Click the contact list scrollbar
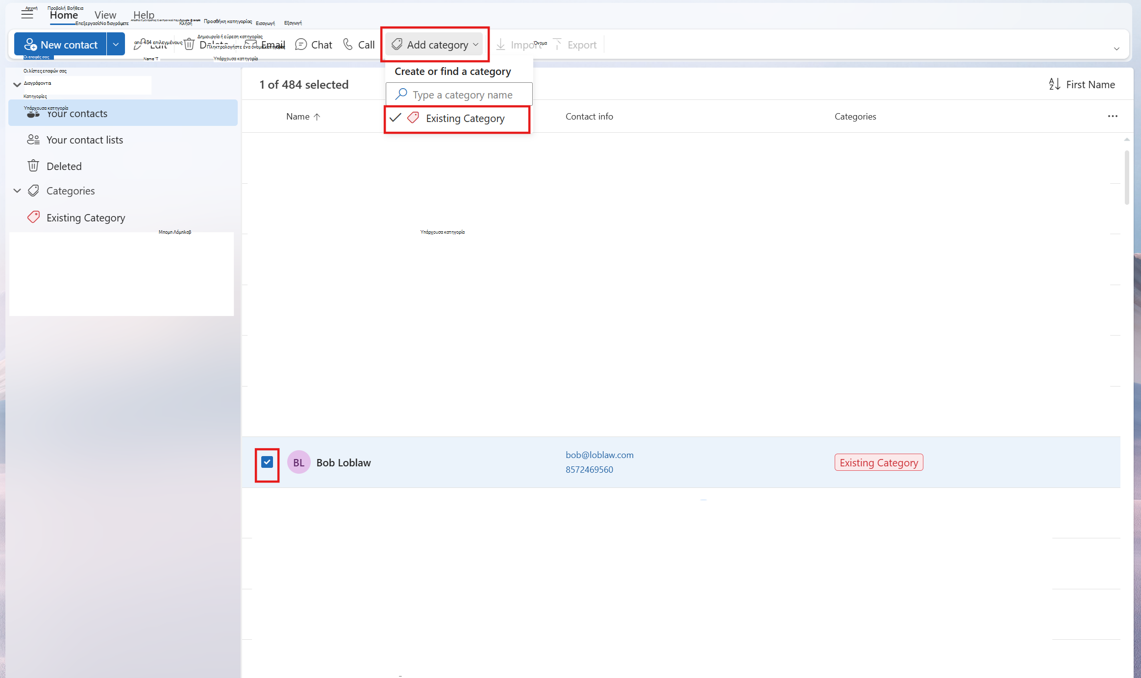The image size is (1141, 678). tap(1127, 177)
